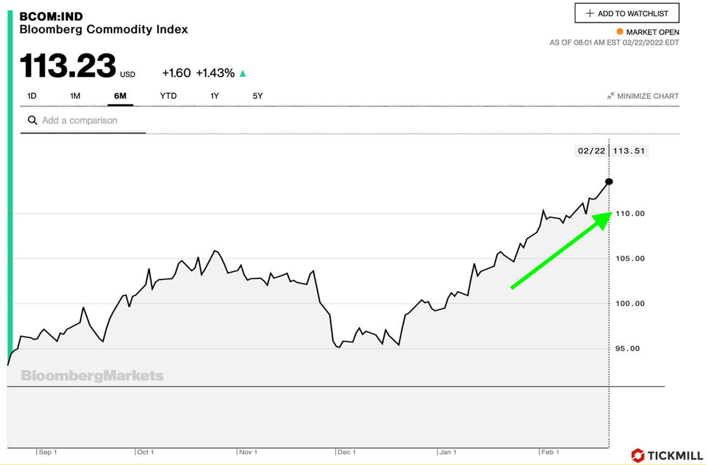Click the Add to Watchlist button
The image size is (706, 465).
[x=626, y=14]
